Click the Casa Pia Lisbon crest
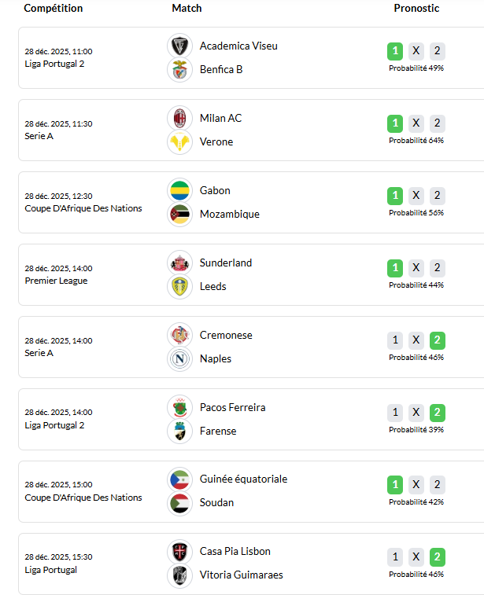This screenshot has width=484, height=595. tap(180, 551)
